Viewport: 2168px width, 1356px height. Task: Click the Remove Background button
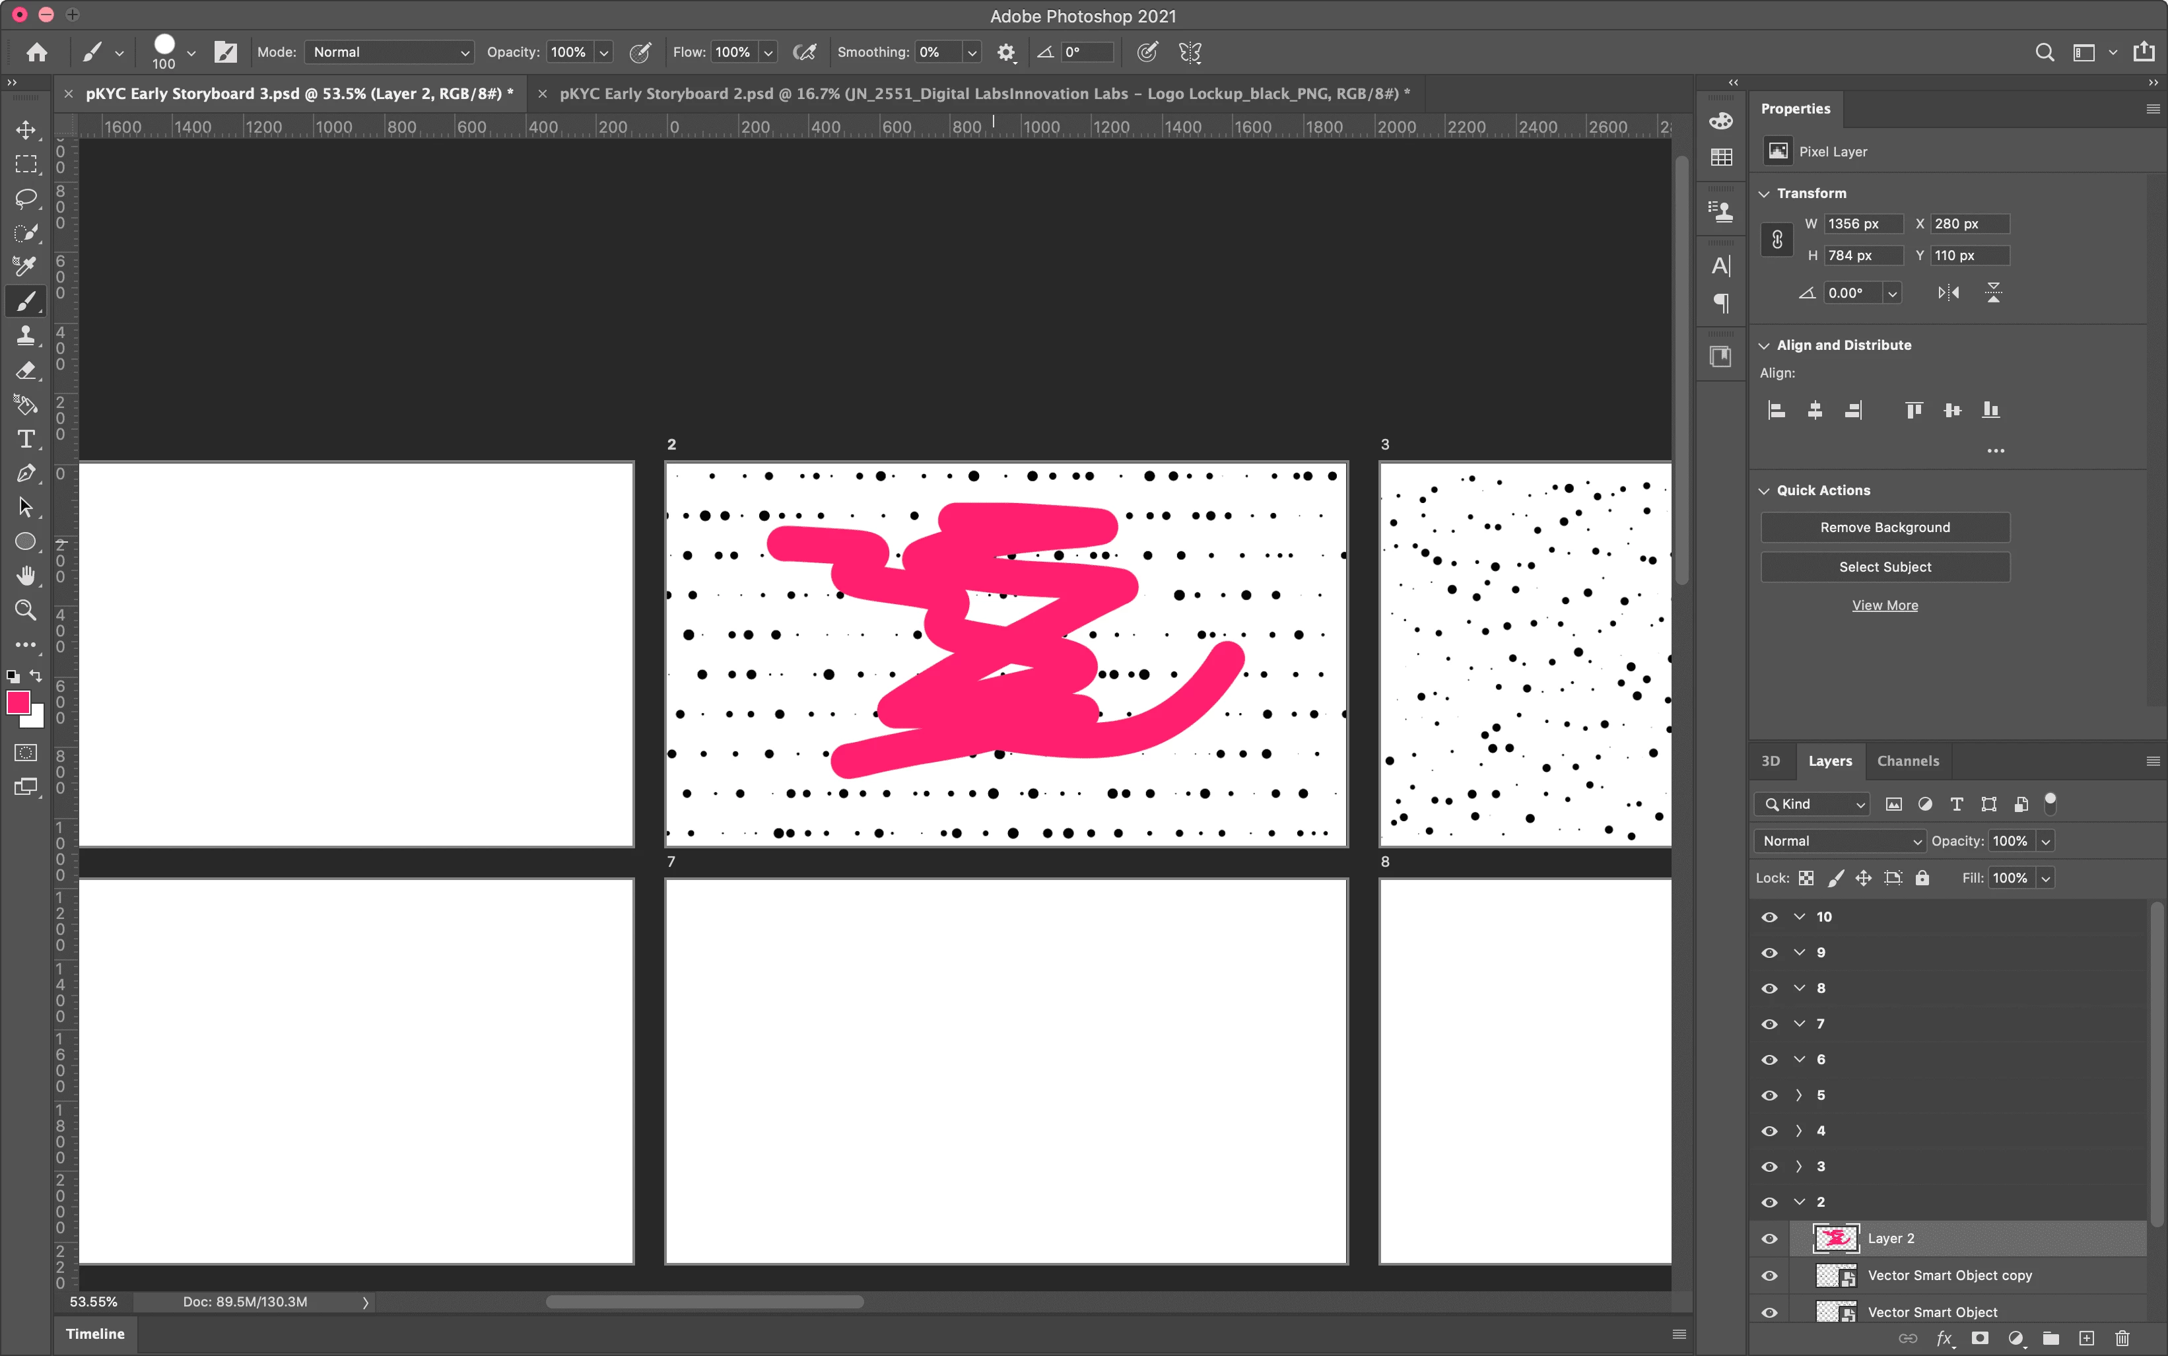click(x=1885, y=527)
